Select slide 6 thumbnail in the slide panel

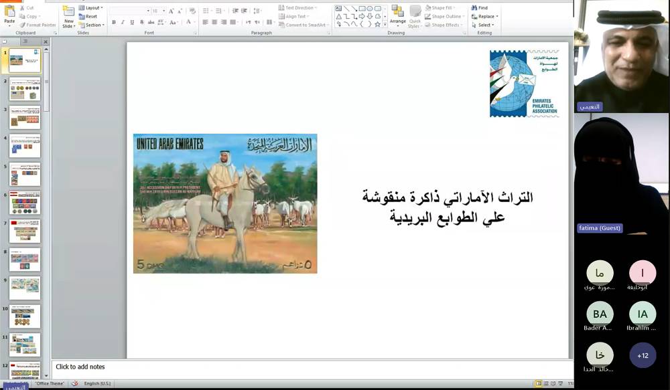click(x=25, y=203)
